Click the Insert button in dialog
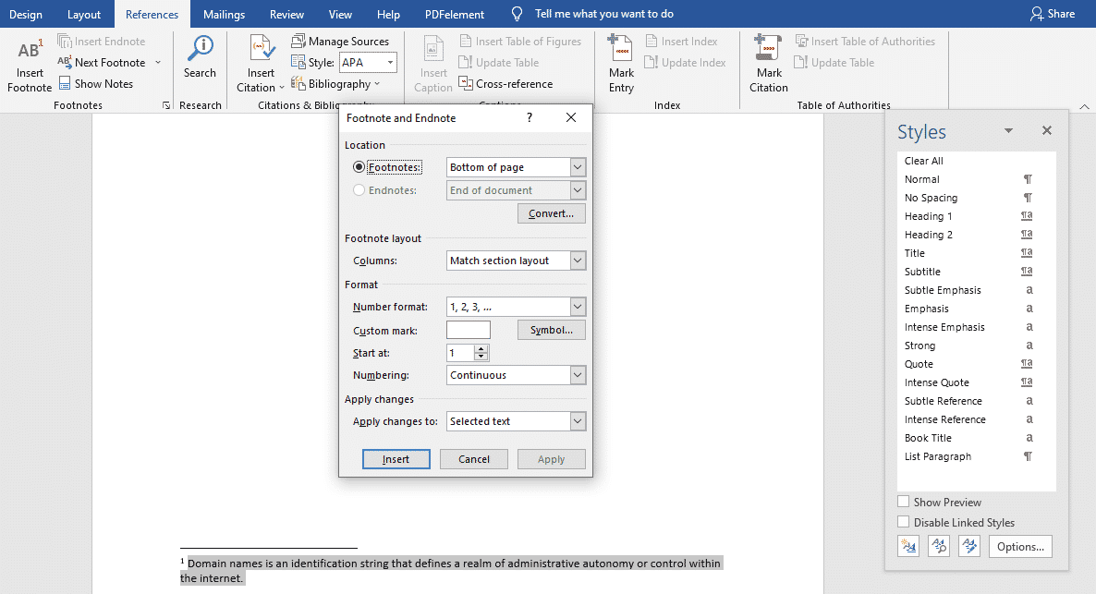The width and height of the screenshot is (1096, 594). click(396, 459)
